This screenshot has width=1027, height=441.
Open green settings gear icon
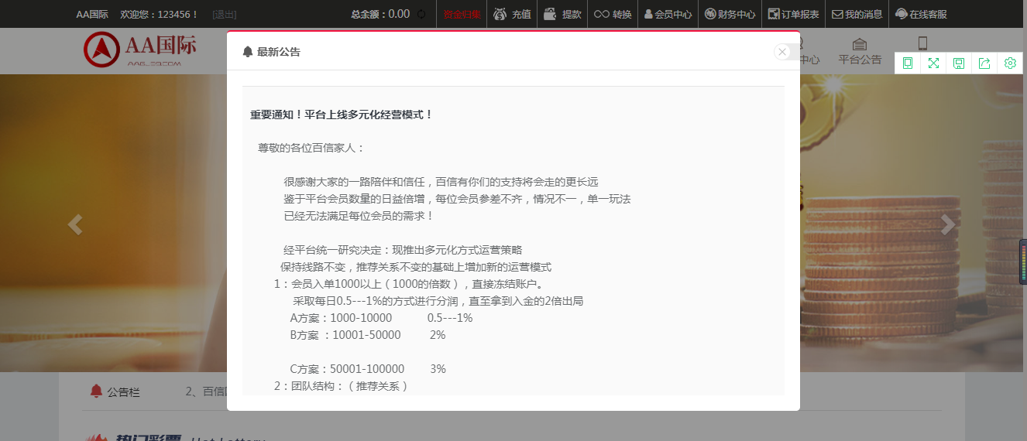pyautogui.click(x=1010, y=63)
